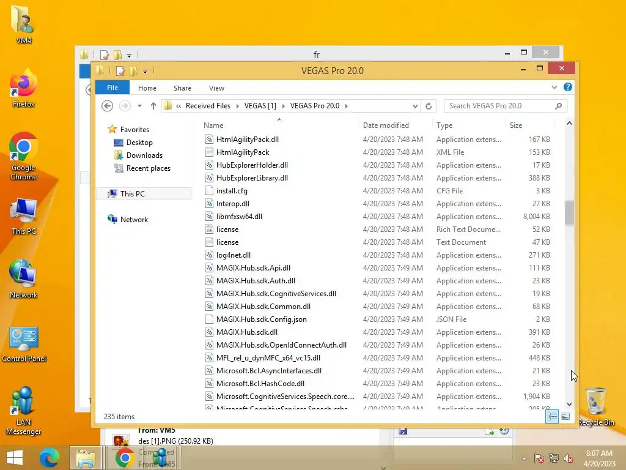This screenshot has width=626, height=470.
Task: Open File Explorer taskbar button
Action: [x=86, y=458]
